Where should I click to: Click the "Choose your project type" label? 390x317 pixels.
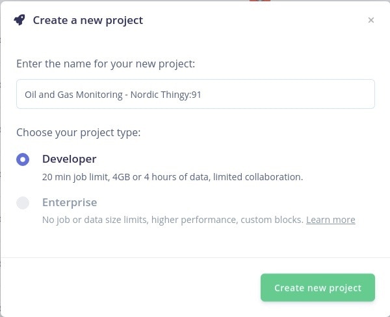(x=78, y=133)
